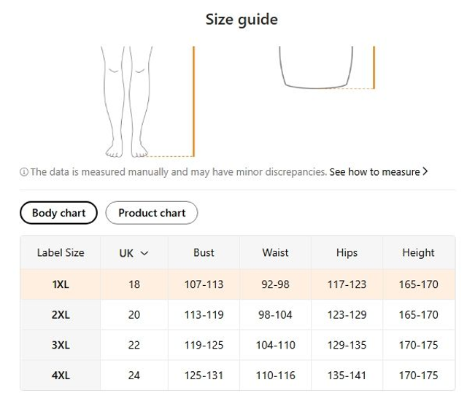Image resolution: width=467 pixels, height=412 pixels.
Task: Click the Waist column header
Action: tap(275, 253)
